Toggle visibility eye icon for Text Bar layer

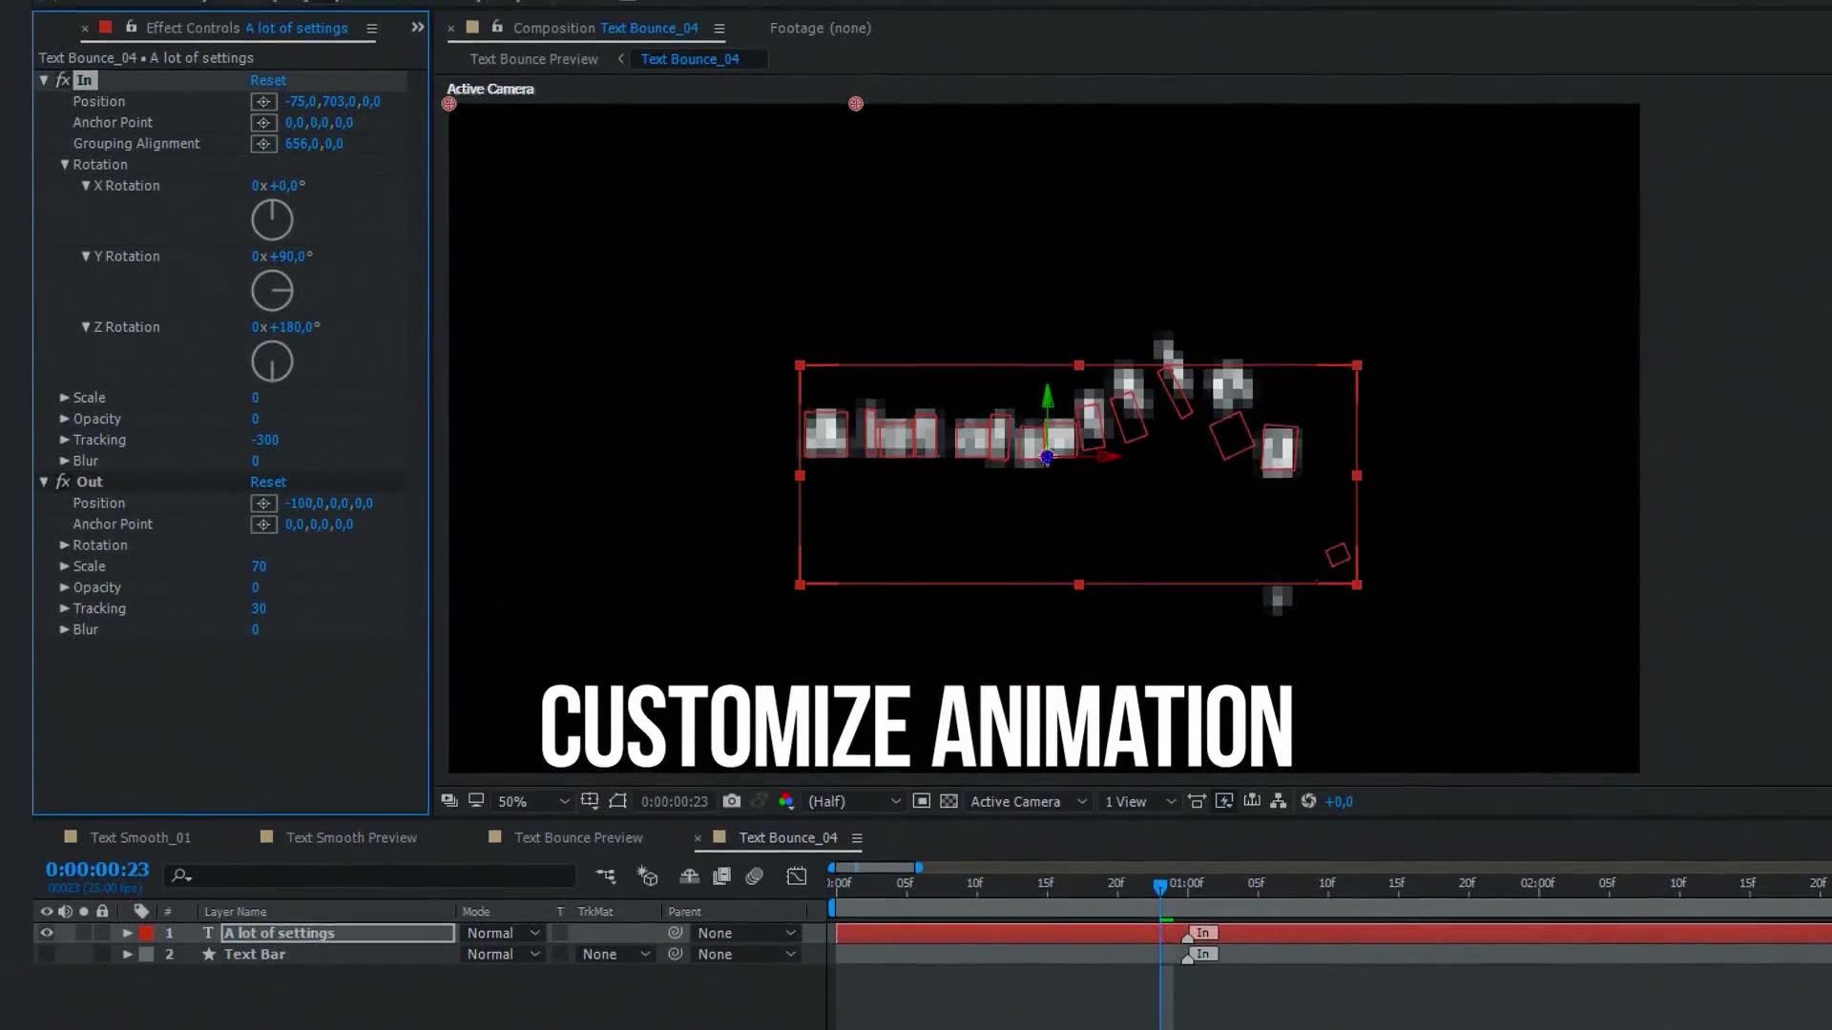(48, 954)
